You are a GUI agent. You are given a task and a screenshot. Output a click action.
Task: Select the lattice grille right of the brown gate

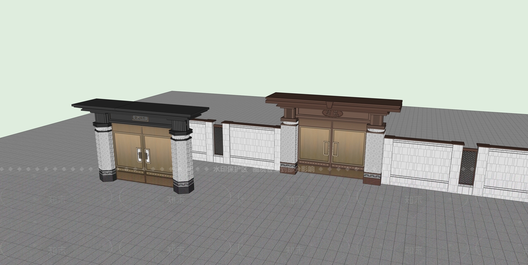467,167
